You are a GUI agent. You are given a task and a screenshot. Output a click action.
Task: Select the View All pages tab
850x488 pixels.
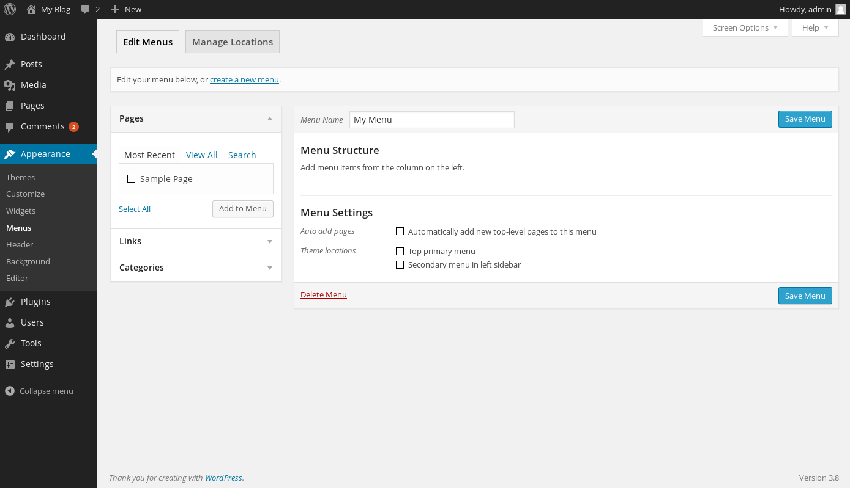(202, 155)
